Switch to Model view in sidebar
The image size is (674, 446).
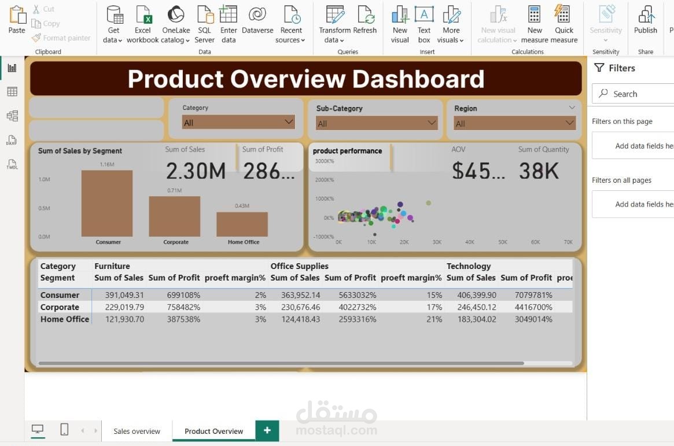[12, 116]
